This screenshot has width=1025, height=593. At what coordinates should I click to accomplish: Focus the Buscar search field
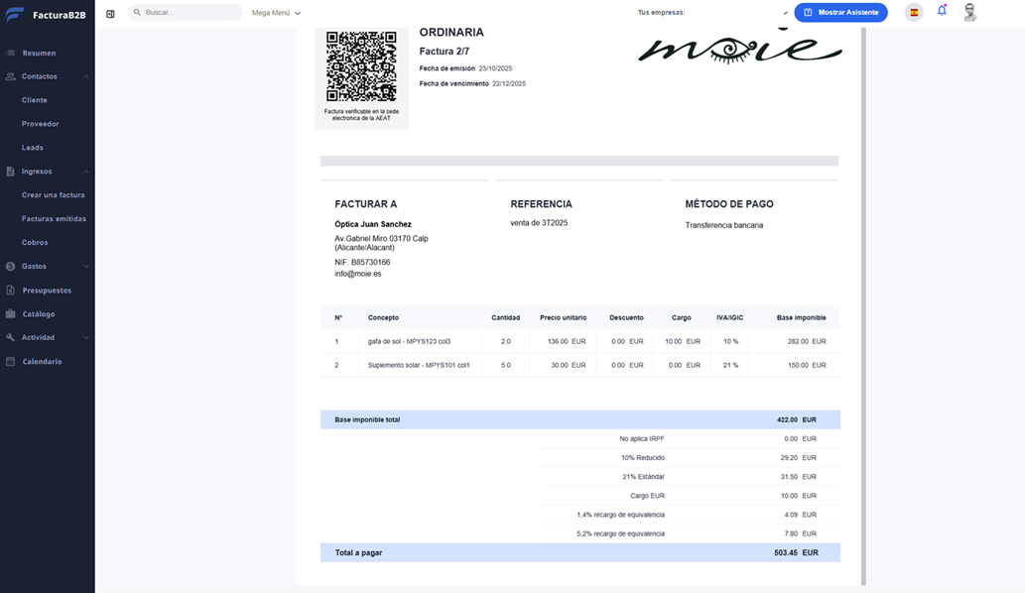tap(189, 13)
